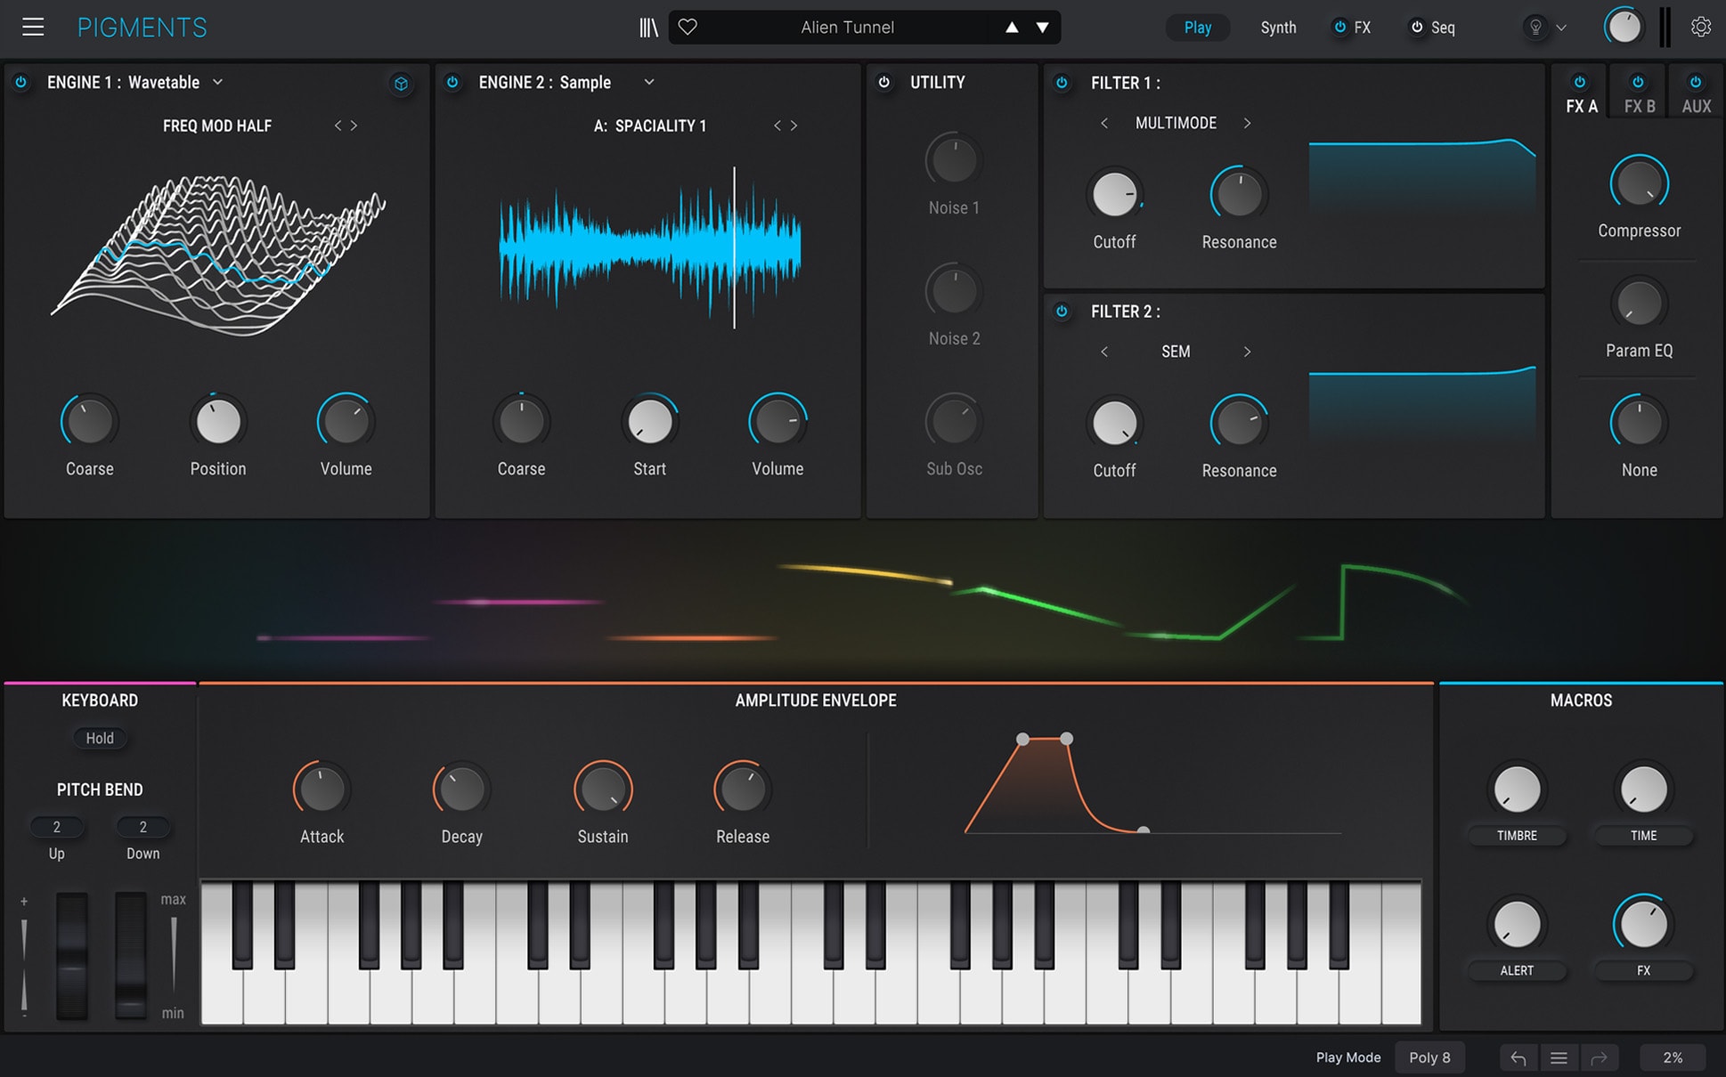Open the Seq view tab
This screenshot has height=1077, width=1726.
[x=1443, y=28]
